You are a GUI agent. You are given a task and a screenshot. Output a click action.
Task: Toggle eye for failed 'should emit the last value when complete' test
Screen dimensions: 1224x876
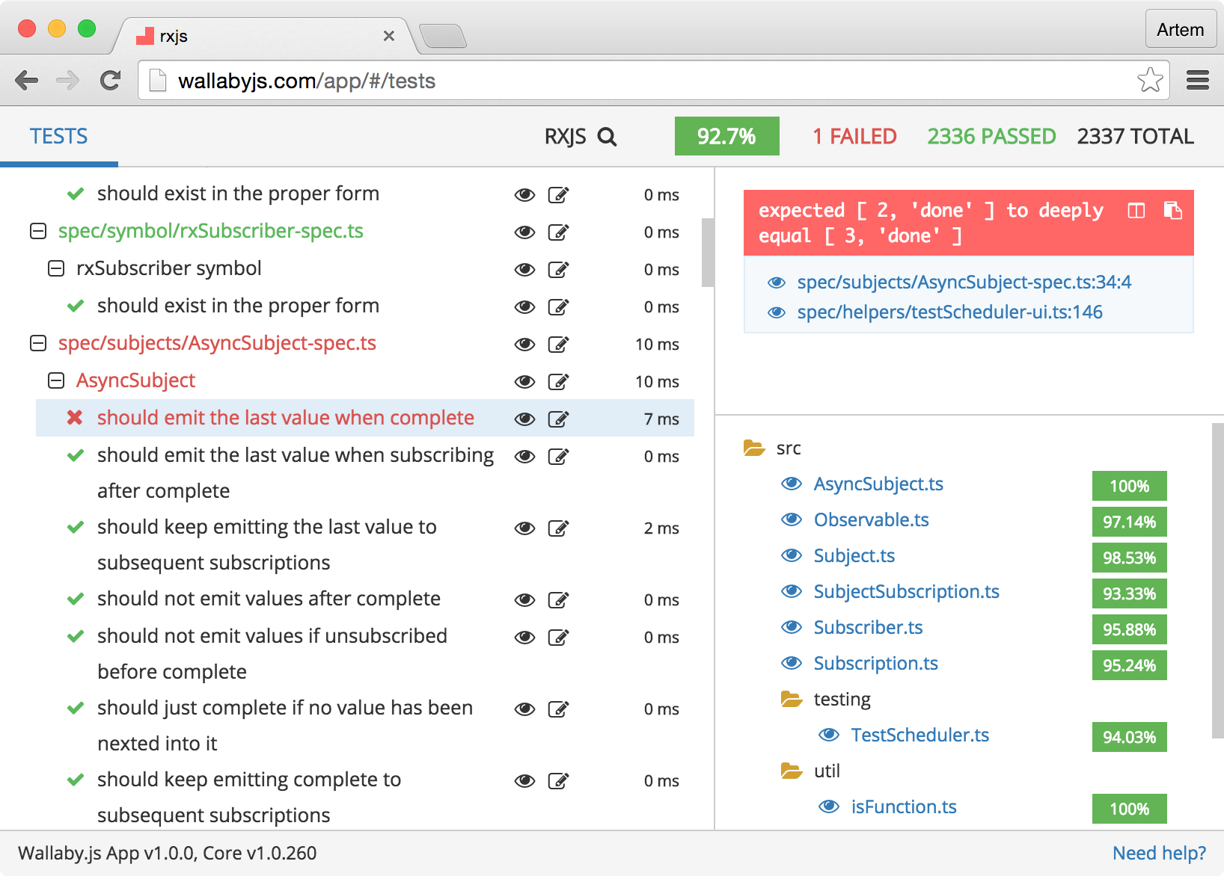click(x=524, y=419)
